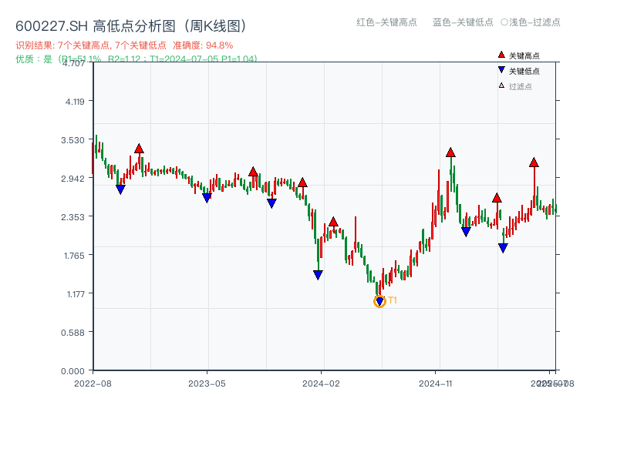The height and width of the screenshot is (462, 617).
Task: Click the green 优质 result line
Action: [x=137, y=59]
